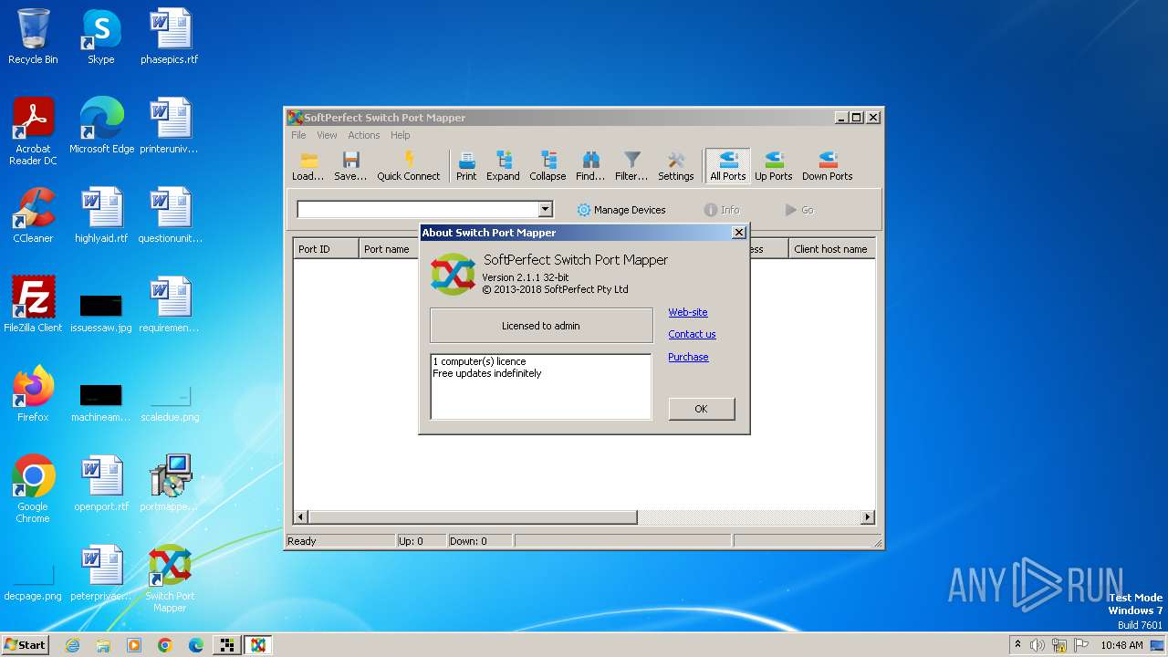Click Manage Devices button

(621, 210)
